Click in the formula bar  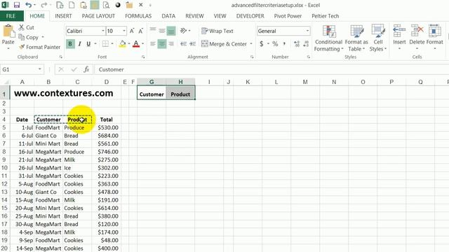272,69
